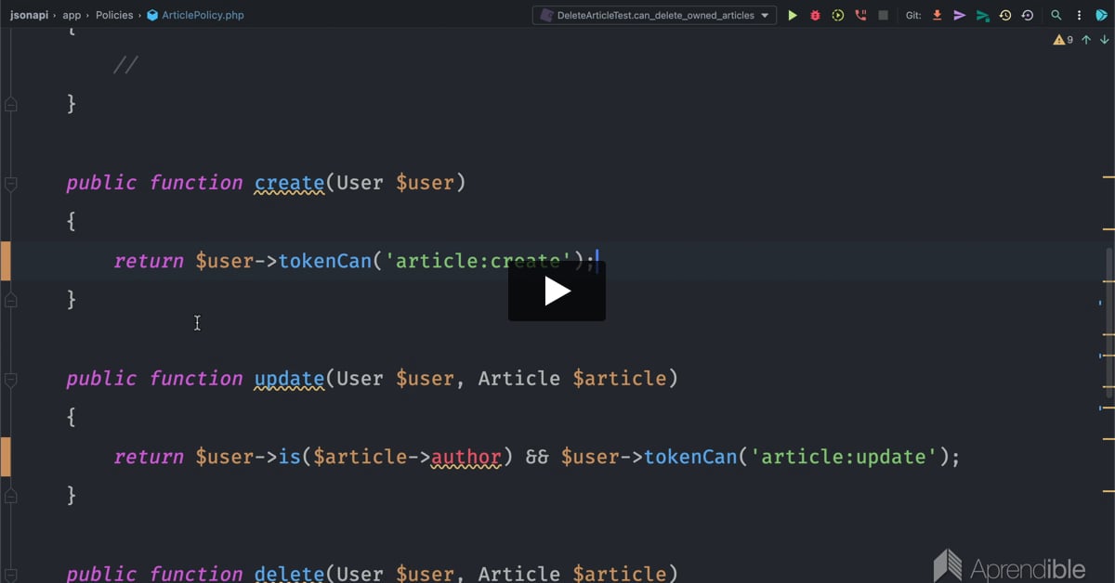Click the warning count indicator showing 9
Screen dimensions: 1115x583
coord(1063,40)
